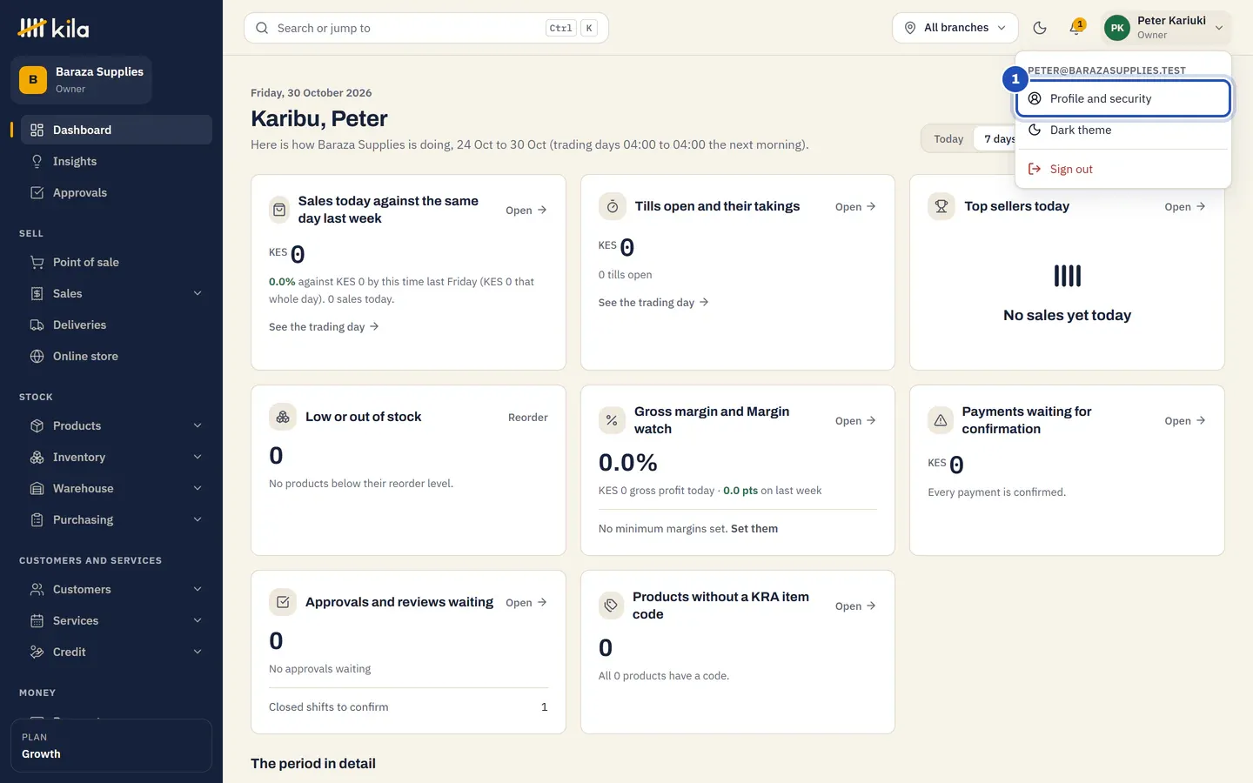Click the Purchasing clipboard icon
Image resolution: width=1253 pixels, height=783 pixels.
[x=37, y=520]
